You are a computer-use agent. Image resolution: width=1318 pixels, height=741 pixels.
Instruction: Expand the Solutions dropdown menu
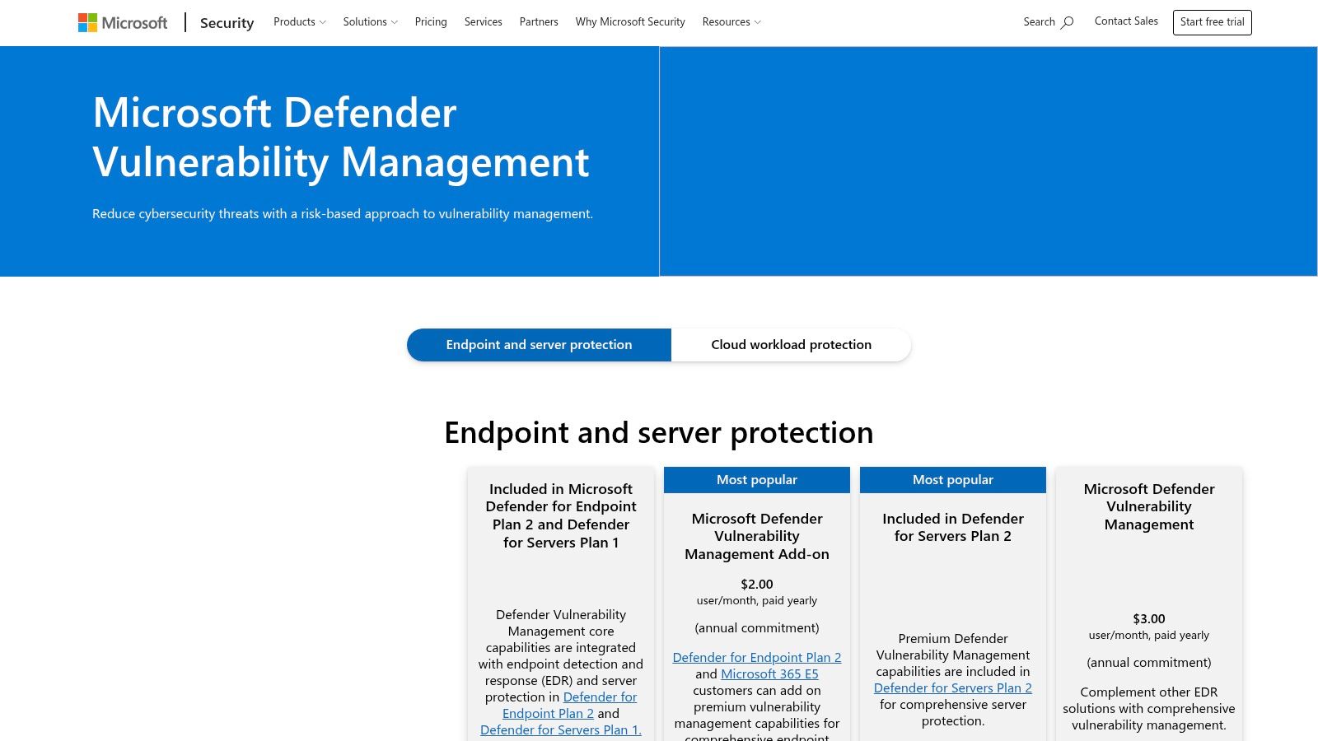370,21
